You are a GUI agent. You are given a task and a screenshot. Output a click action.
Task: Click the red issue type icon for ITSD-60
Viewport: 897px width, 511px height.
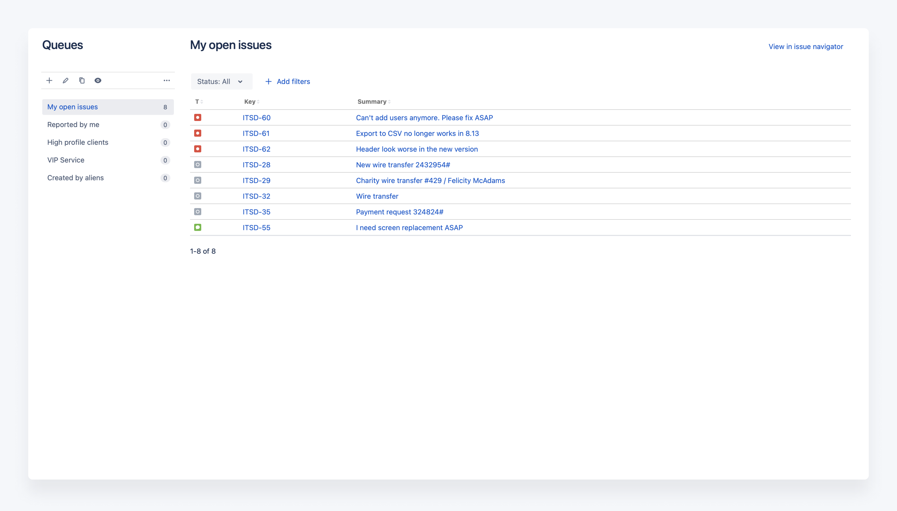click(x=198, y=117)
